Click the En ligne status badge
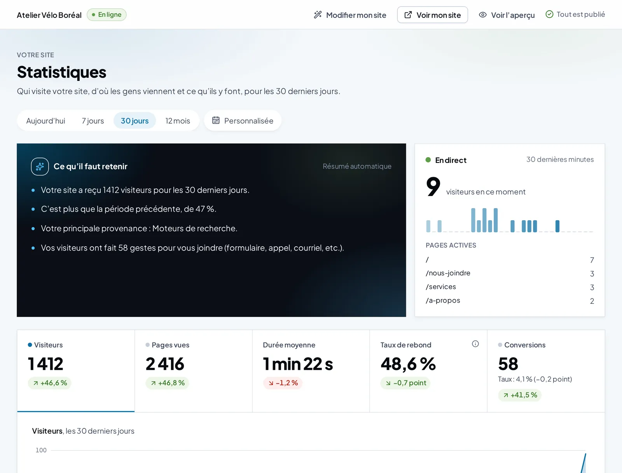The image size is (622, 473). coord(107,15)
